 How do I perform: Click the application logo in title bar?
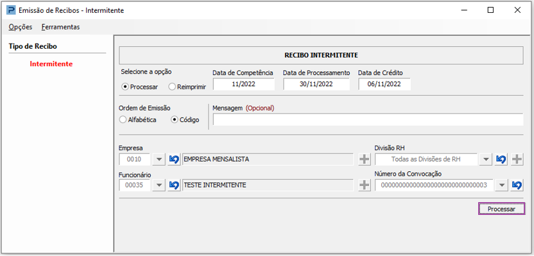11,10
